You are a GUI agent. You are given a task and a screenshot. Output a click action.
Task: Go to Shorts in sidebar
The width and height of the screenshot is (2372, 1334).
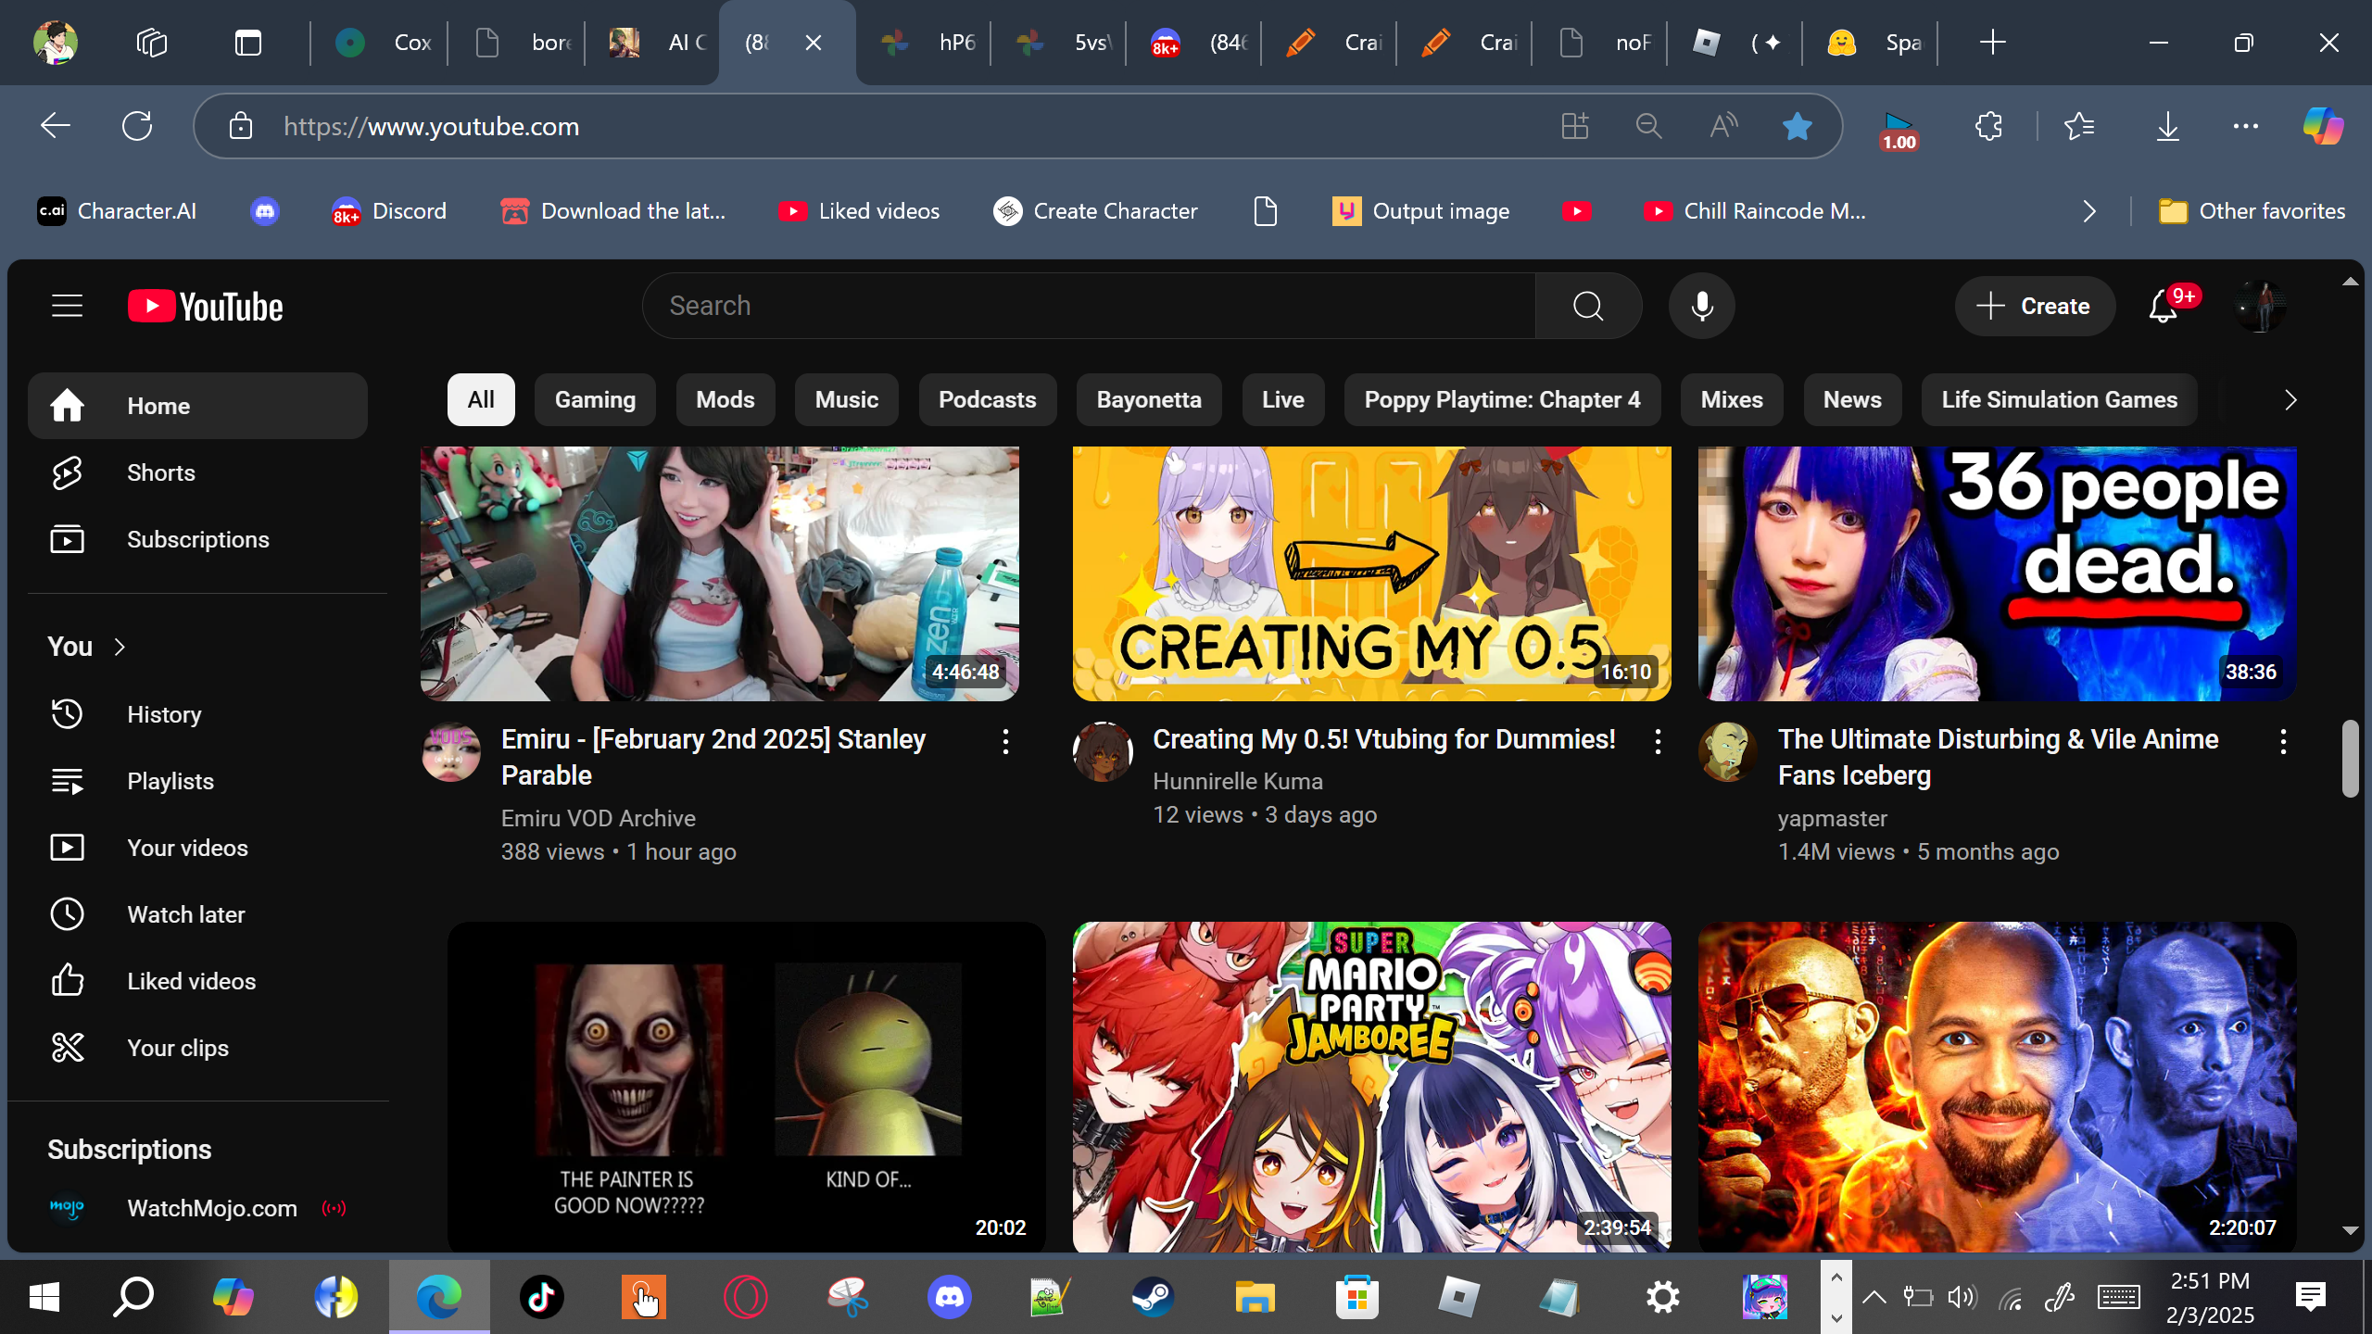197,472
